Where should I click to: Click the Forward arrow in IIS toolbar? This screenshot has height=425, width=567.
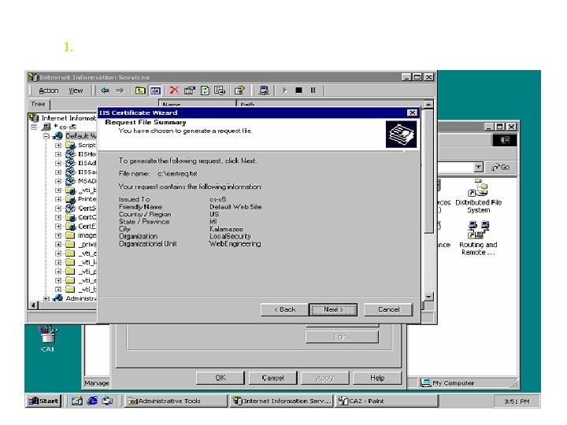click(120, 91)
